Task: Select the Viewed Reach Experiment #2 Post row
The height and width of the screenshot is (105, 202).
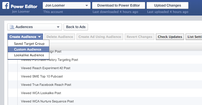Action: [x=105, y=68]
